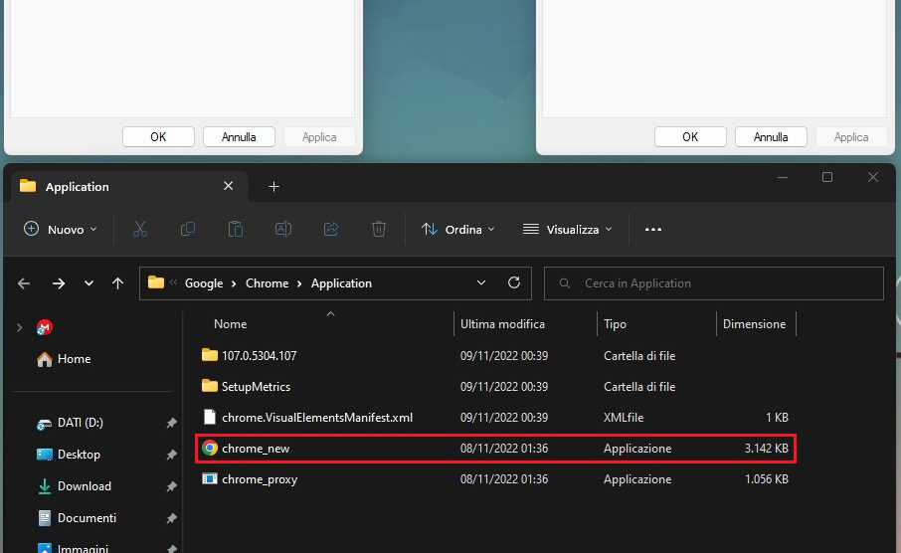Image resolution: width=901 pixels, height=553 pixels.
Task: Open the Ordina sort dropdown
Action: coord(457,229)
